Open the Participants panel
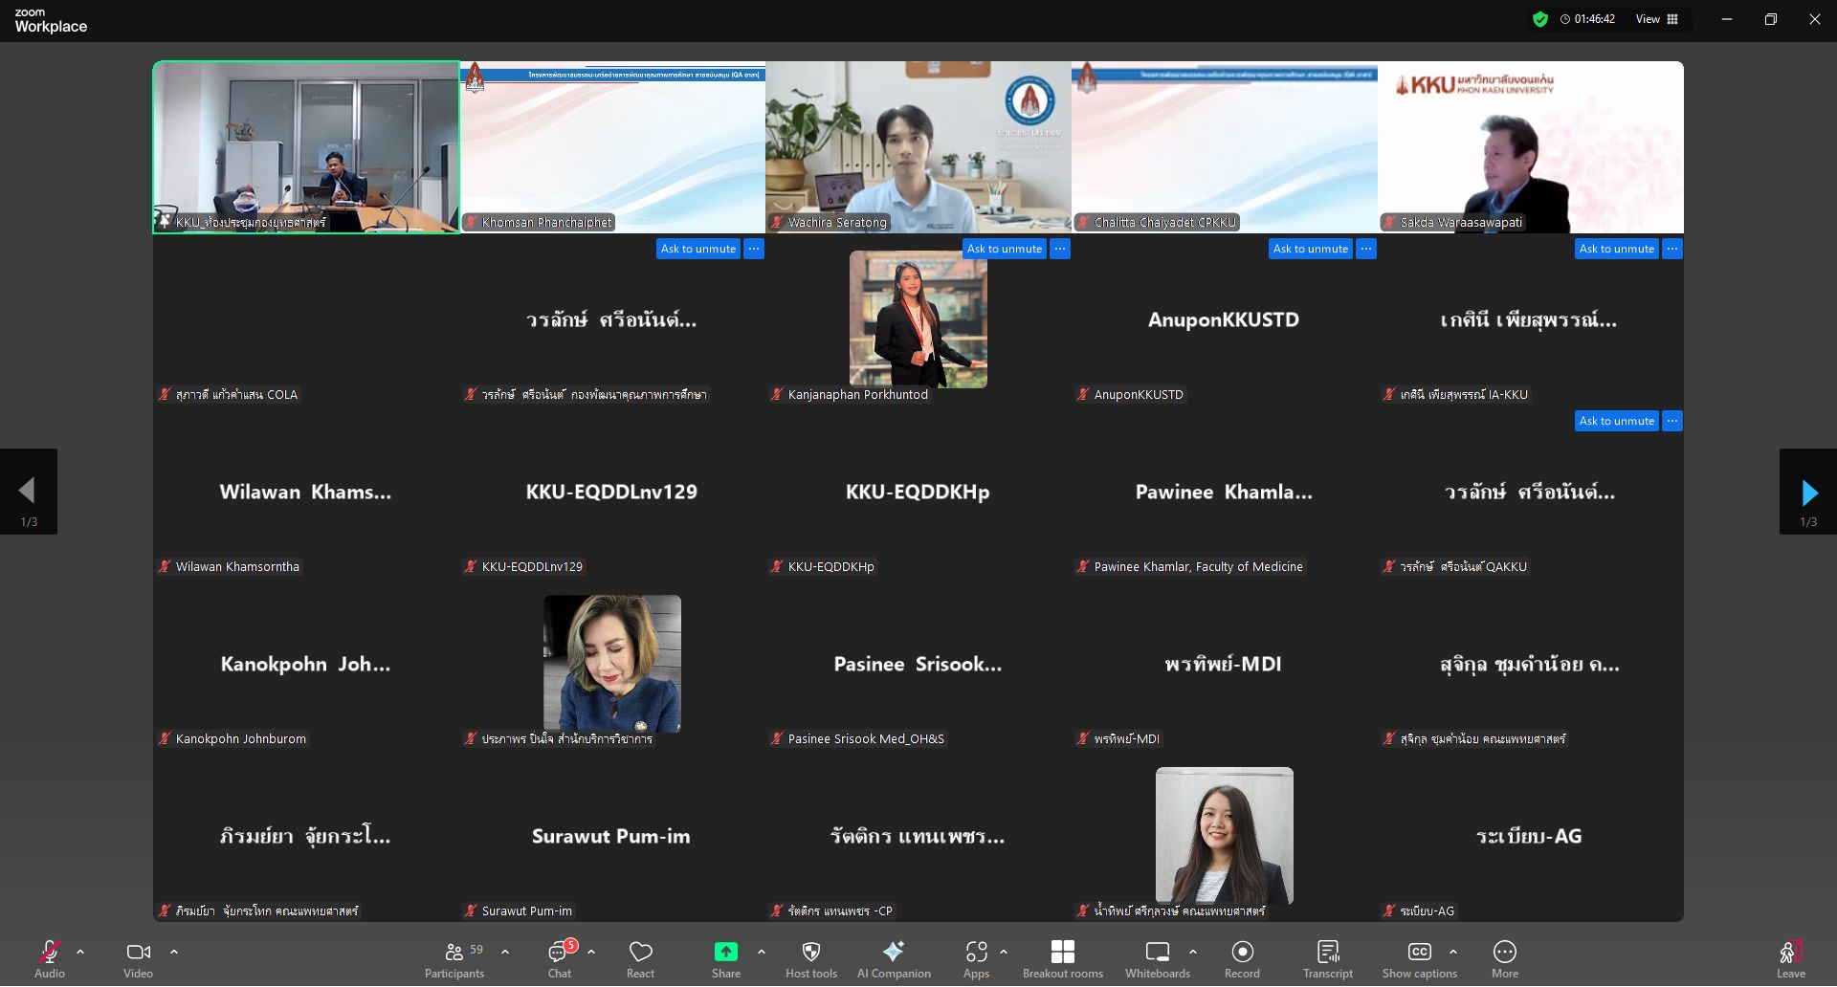The width and height of the screenshot is (1837, 987). coord(454,959)
